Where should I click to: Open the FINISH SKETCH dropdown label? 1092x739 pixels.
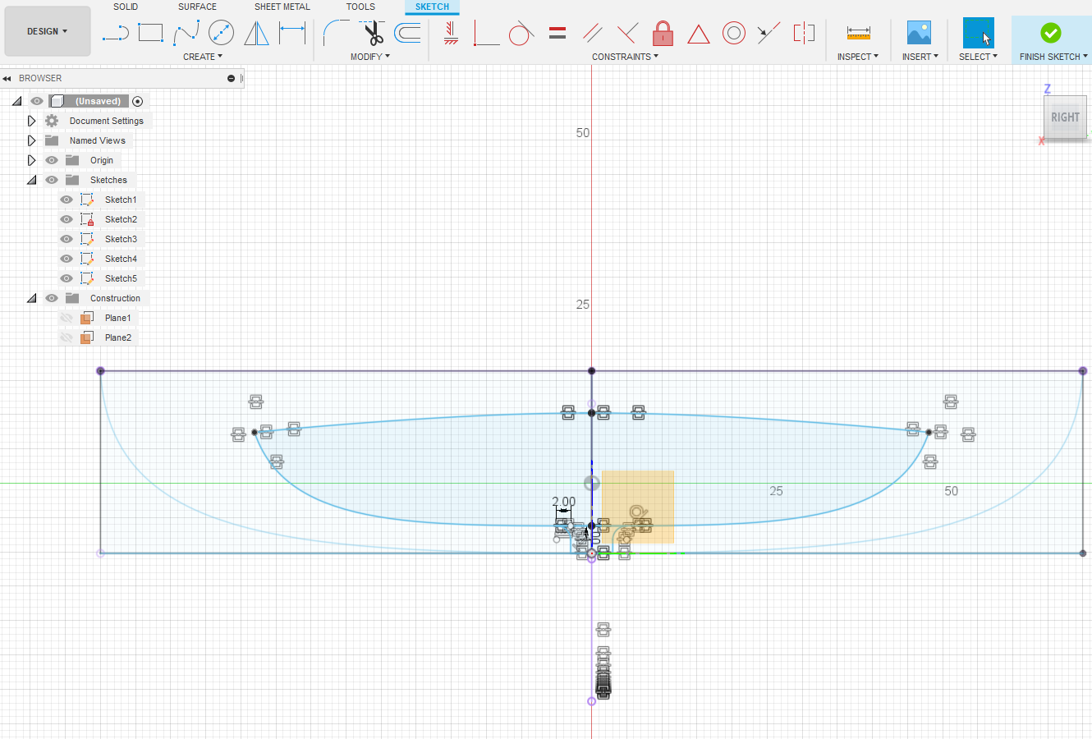1053,57
